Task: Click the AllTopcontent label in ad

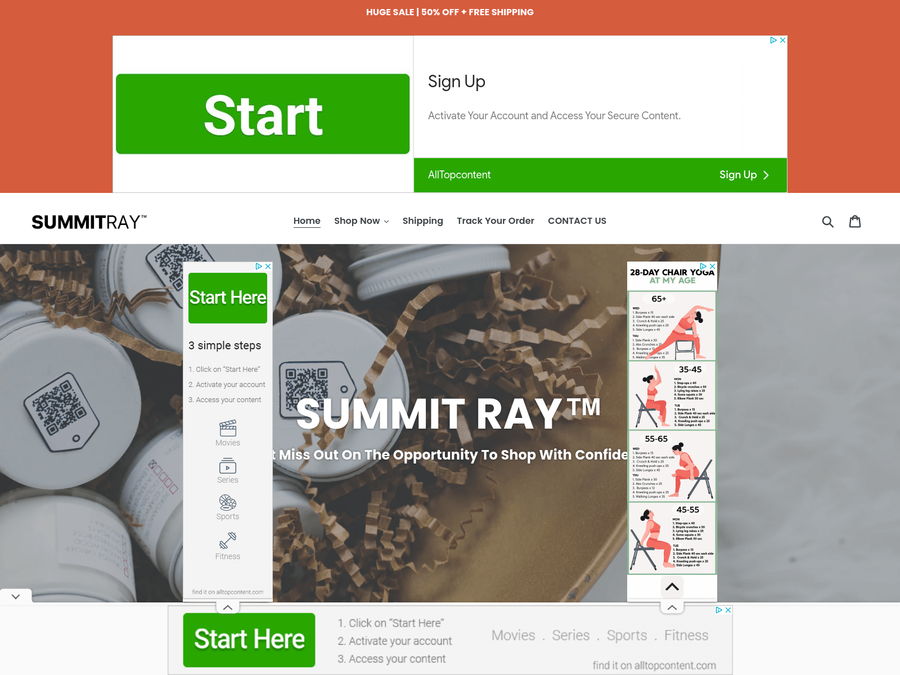Action: tap(459, 175)
